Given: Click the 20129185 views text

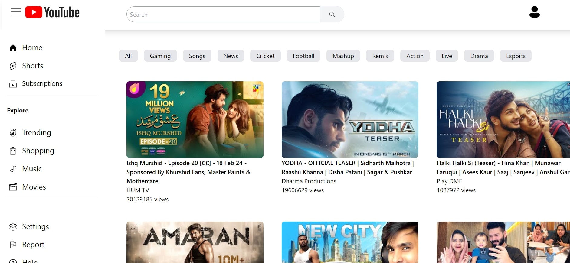Looking at the screenshot, I should point(148,199).
